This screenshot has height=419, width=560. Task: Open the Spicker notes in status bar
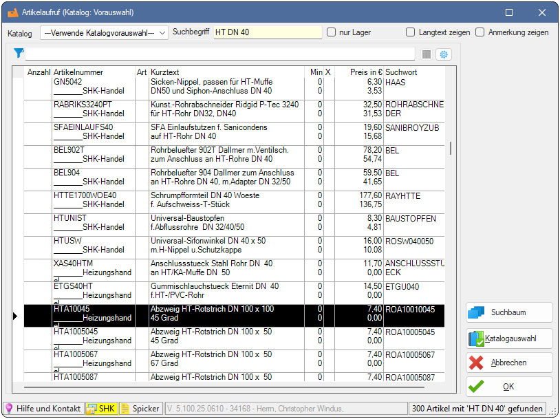tap(140, 408)
